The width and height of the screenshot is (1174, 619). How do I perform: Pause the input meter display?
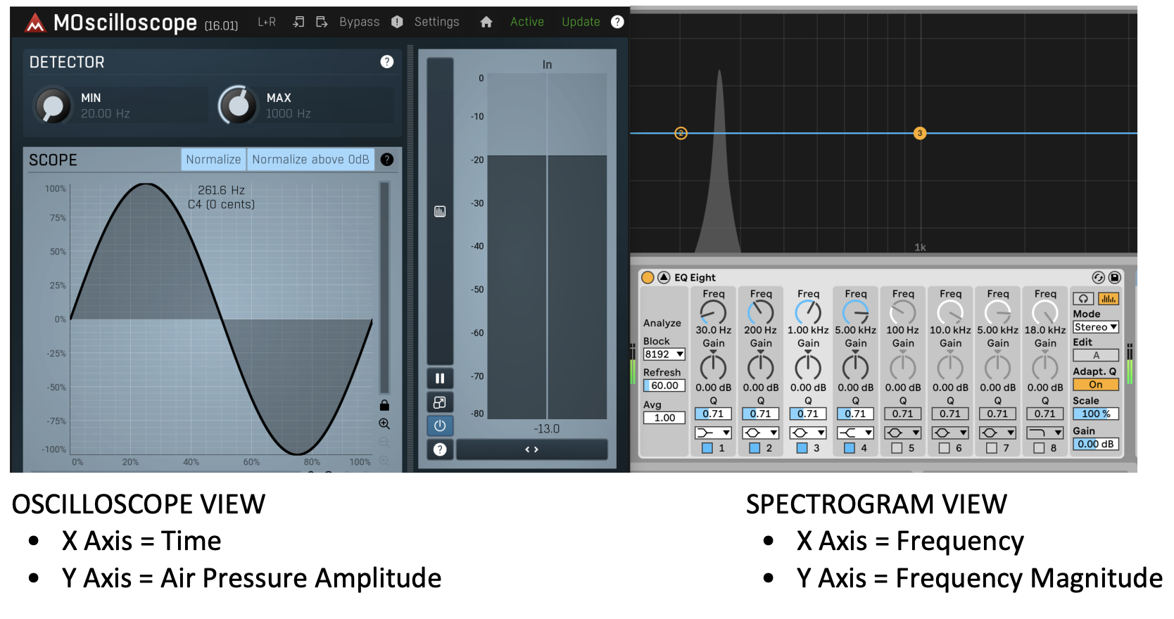pos(440,378)
